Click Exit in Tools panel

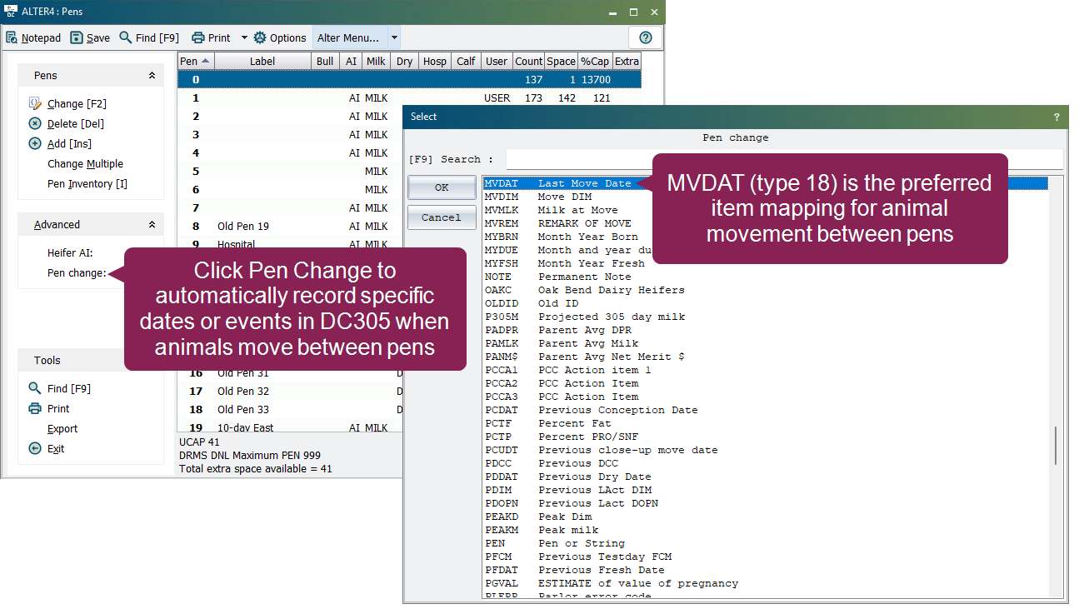pos(56,449)
